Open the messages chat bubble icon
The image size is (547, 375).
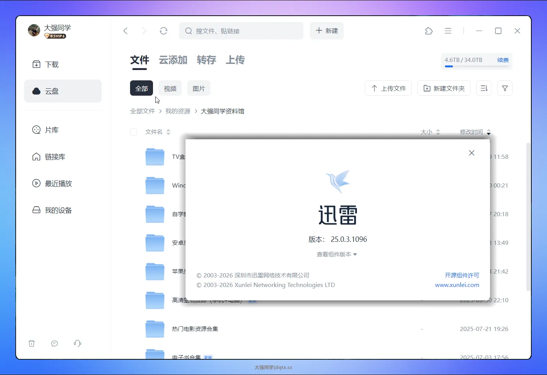pos(55,343)
